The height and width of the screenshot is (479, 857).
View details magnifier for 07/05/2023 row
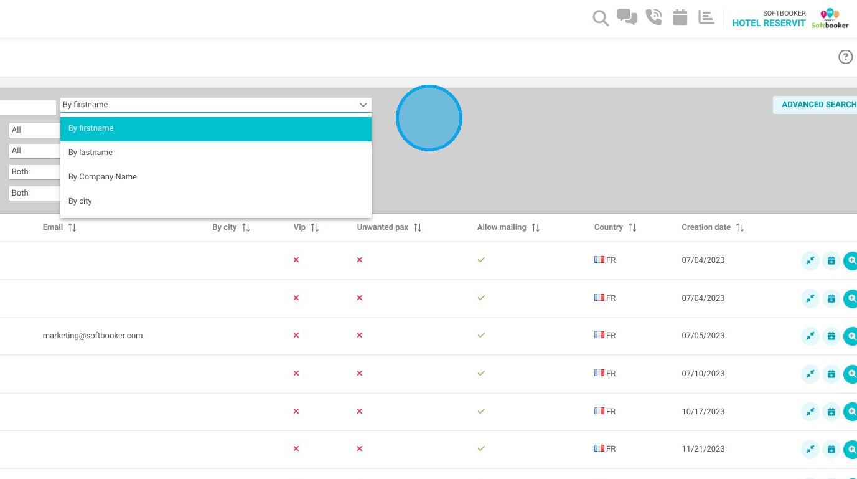pos(851,336)
